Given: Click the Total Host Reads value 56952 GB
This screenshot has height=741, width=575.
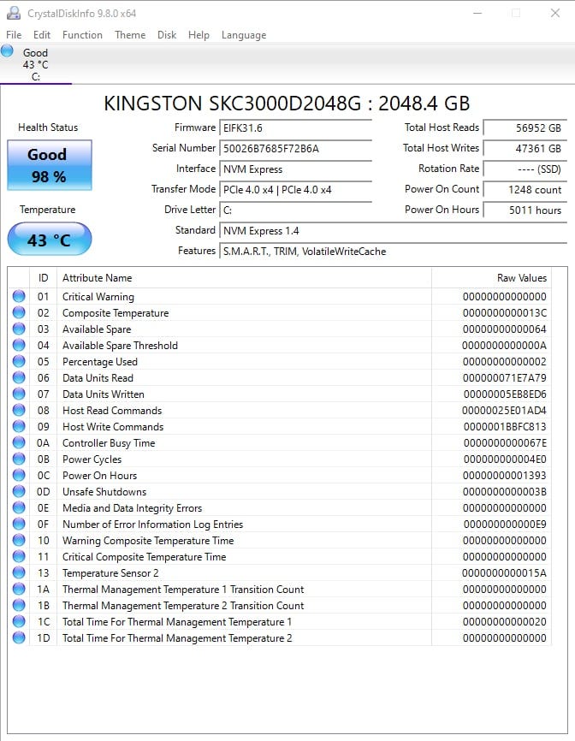Looking at the screenshot, I should point(525,128).
